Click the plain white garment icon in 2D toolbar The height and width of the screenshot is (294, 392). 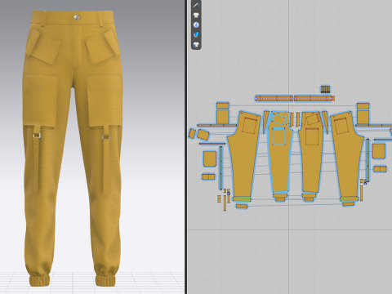point(196,15)
